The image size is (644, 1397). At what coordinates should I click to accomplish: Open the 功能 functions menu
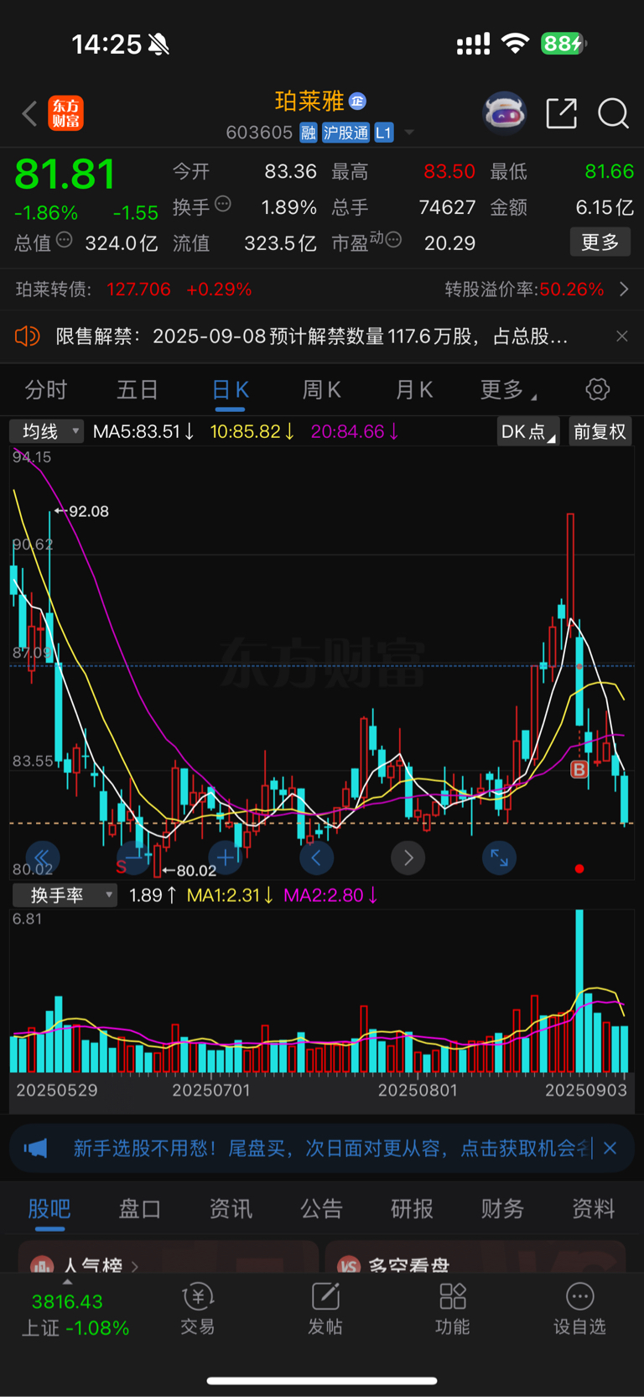click(453, 1309)
